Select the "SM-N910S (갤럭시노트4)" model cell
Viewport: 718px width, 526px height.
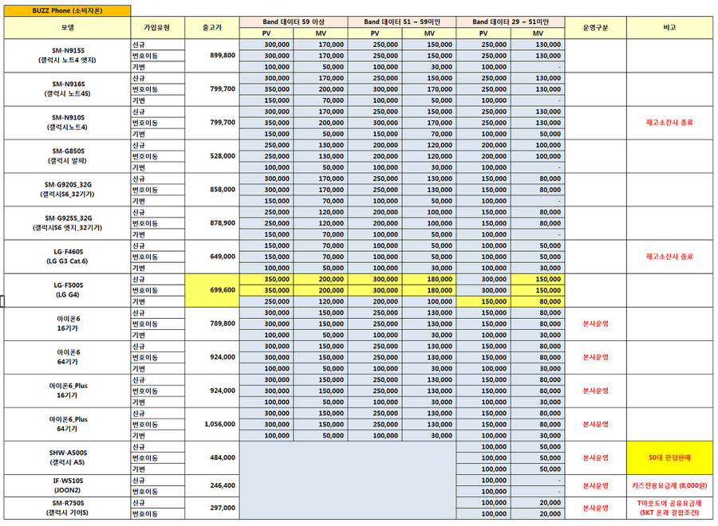tap(67, 123)
